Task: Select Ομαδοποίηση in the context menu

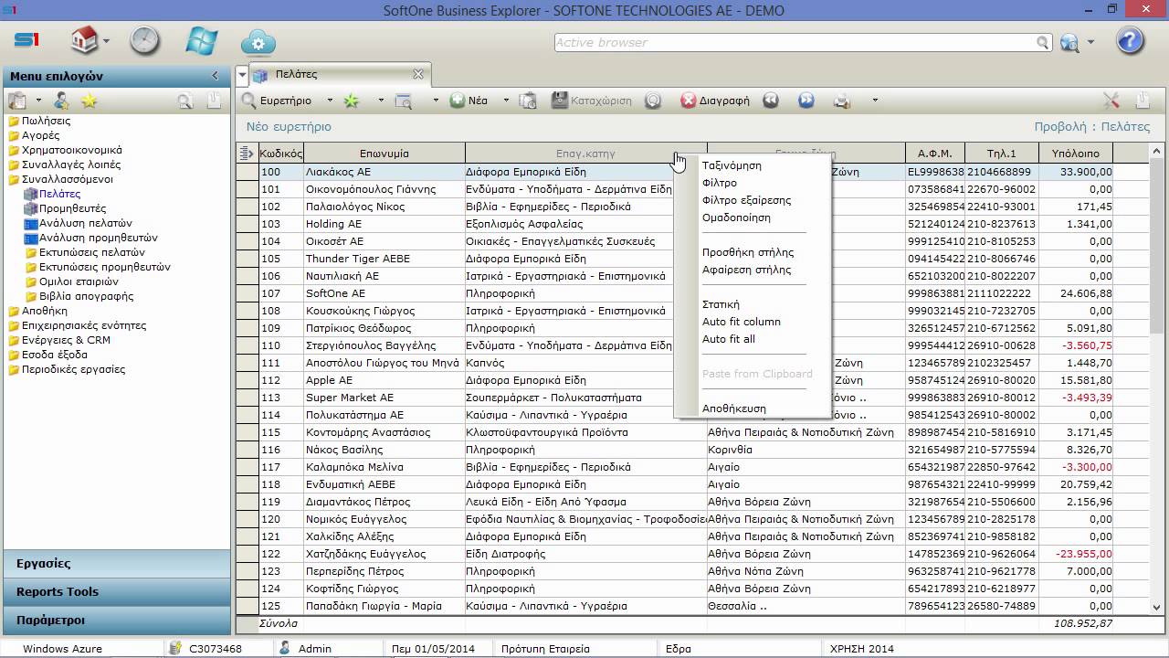Action: pos(736,218)
